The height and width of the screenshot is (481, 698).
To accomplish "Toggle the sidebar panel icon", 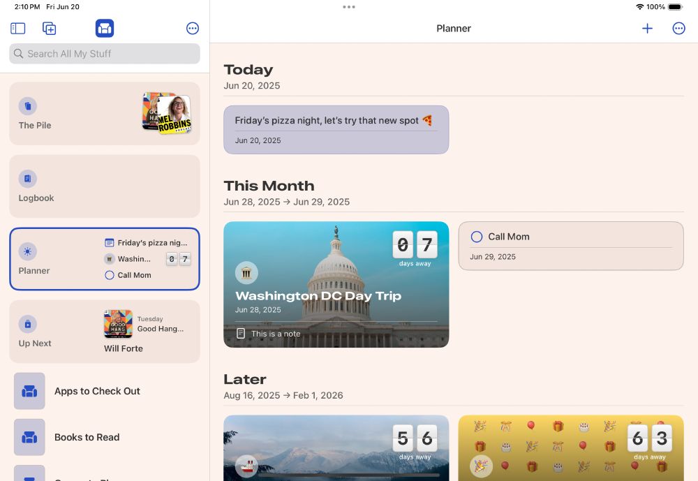I will (x=18, y=29).
